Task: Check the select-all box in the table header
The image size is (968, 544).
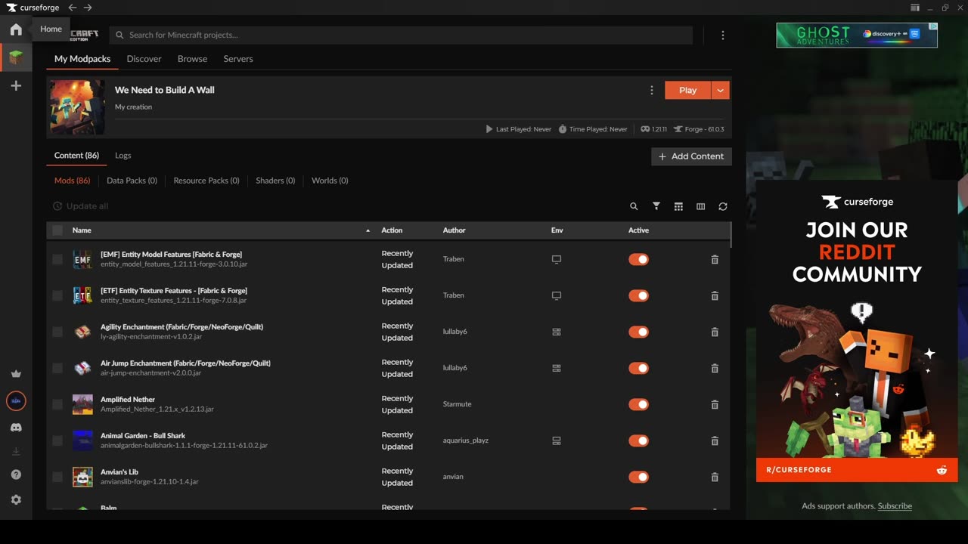Action: (x=57, y=230)
